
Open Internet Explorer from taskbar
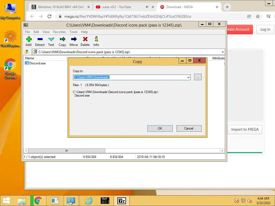[x=88, y=201]
